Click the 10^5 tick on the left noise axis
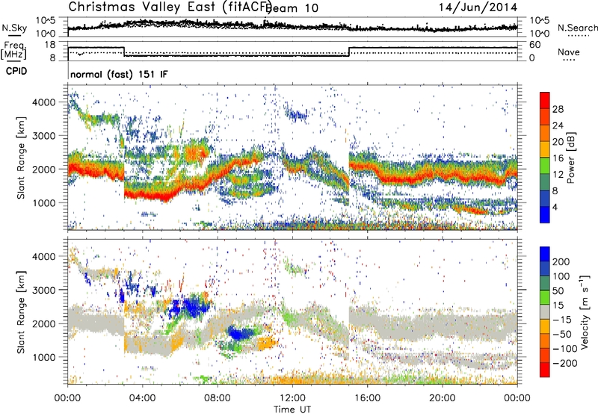Viewport: 598px width, 414px height. pos(46,21)
